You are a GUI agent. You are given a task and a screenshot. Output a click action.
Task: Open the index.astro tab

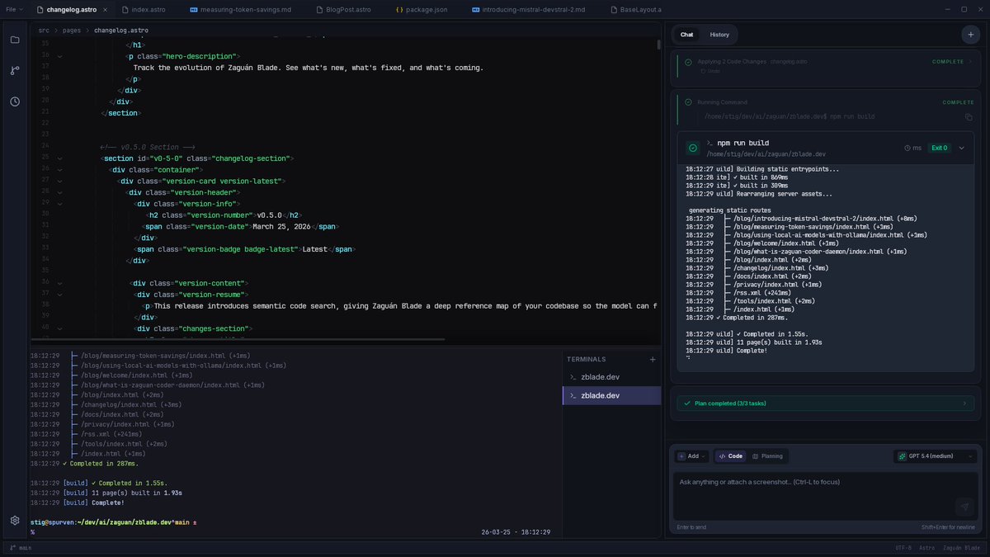click(x=144, y=9)
